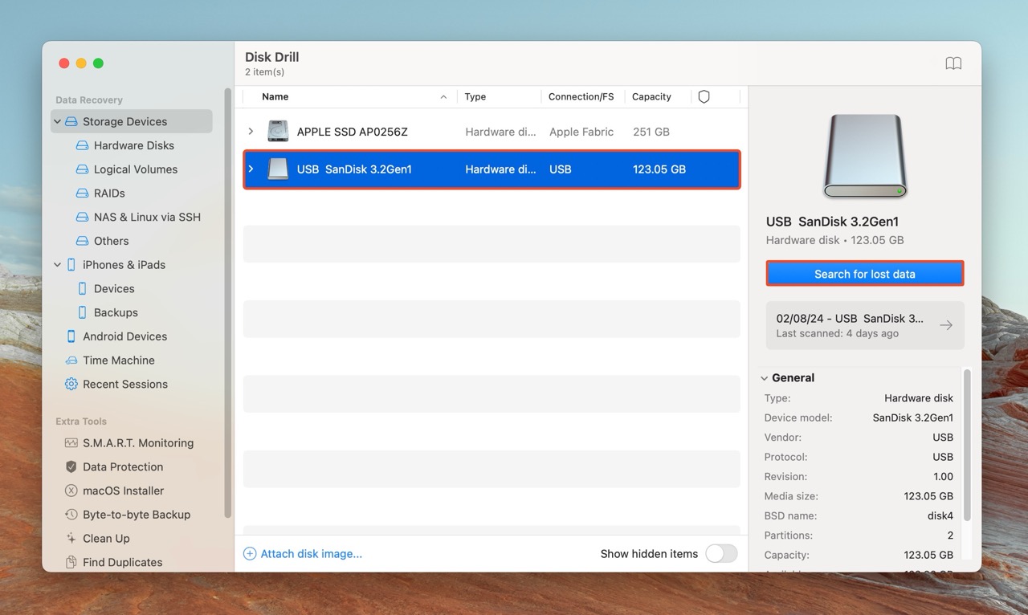Click the 251 GB capacity cell
Screen dimensions: 1028x615
(x=651, y=132)
